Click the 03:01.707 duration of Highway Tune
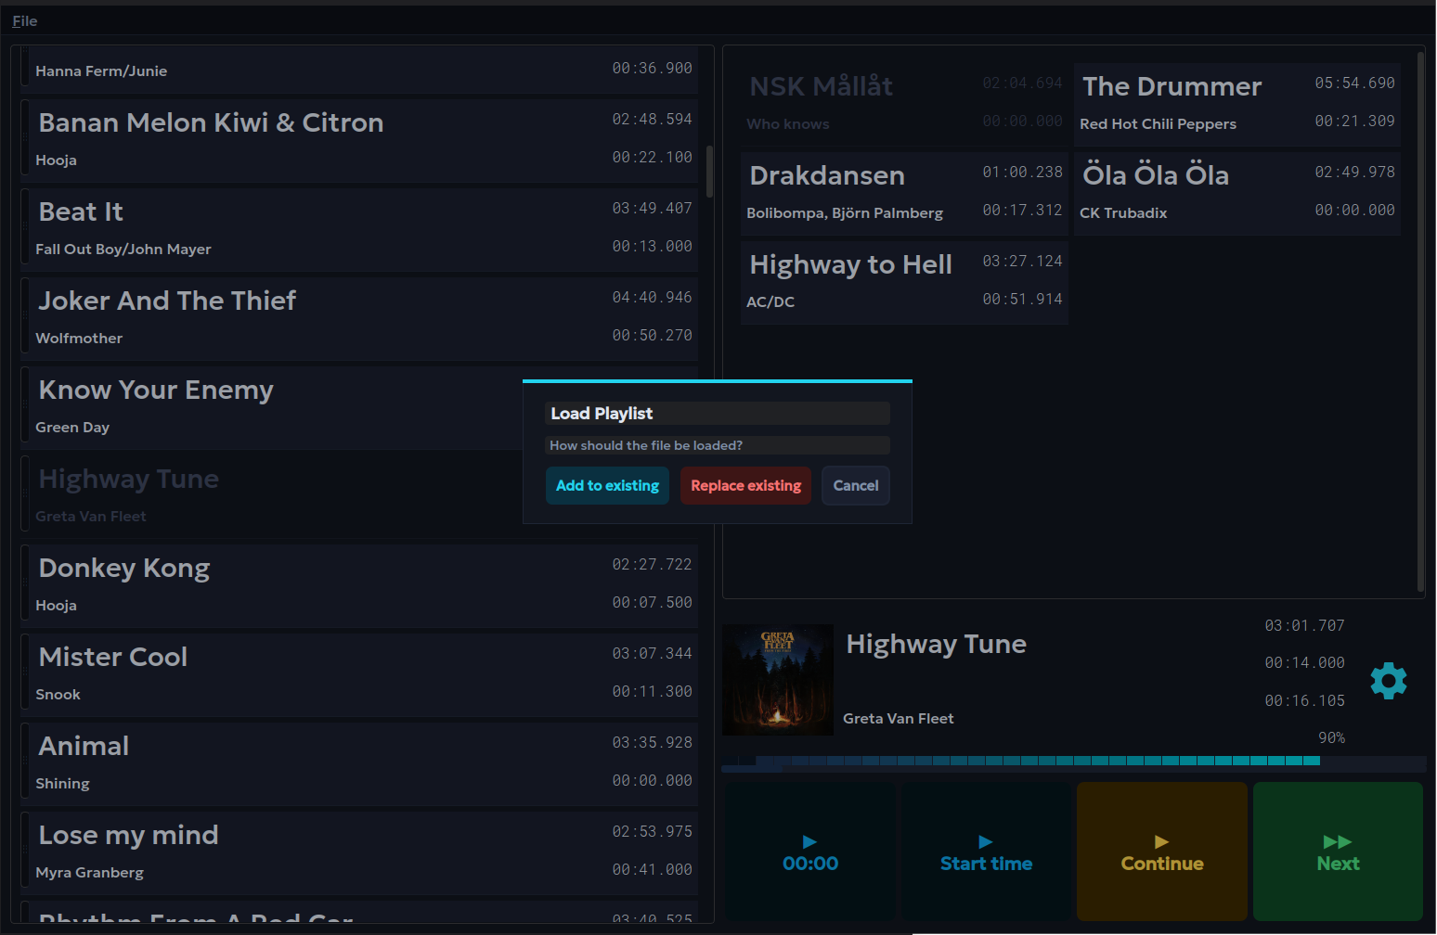This screenshot has height=935, width=1437. point(1304,625)
